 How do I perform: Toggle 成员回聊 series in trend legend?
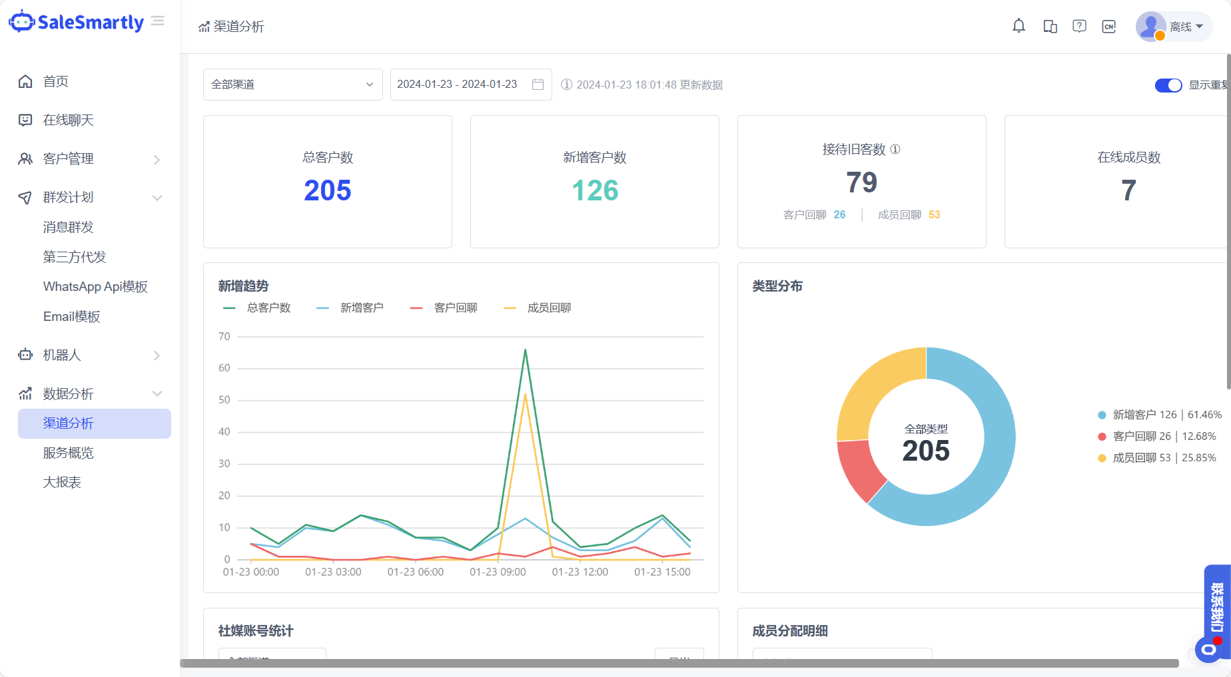click(x=537, y=308)
